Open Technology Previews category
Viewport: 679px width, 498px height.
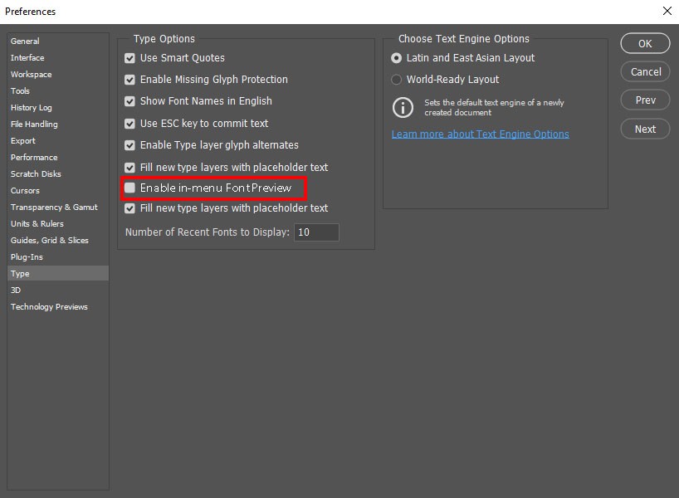pyautogui.click(x=57, y=306)
